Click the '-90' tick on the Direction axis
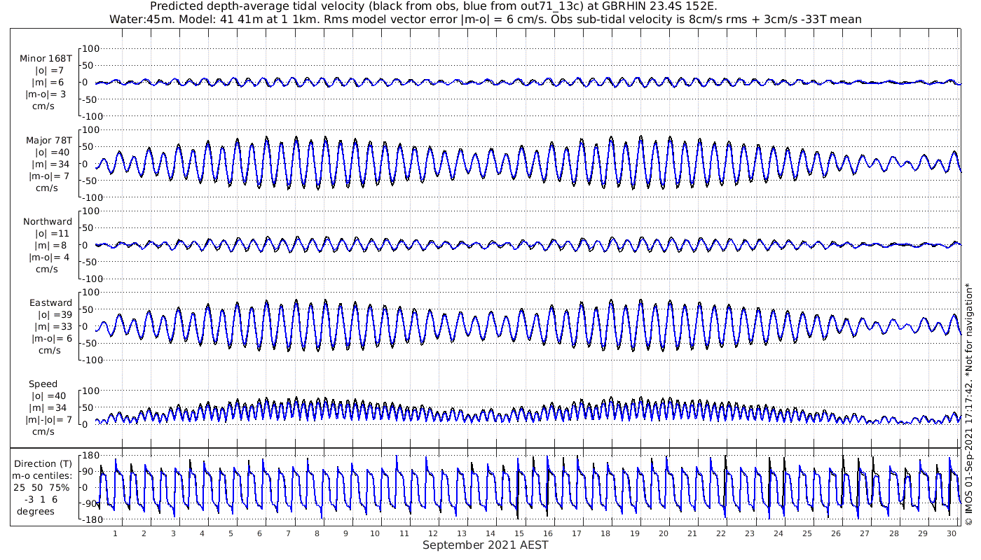This screenshot has height=560, width=981. coord(90,504)
